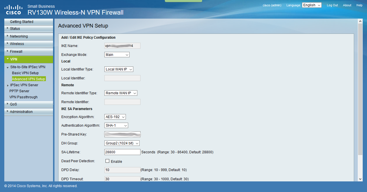The width and height of the screenshot is (367, 192).
Task: Click the SA-Lifetime field
Action: (122, 152)
